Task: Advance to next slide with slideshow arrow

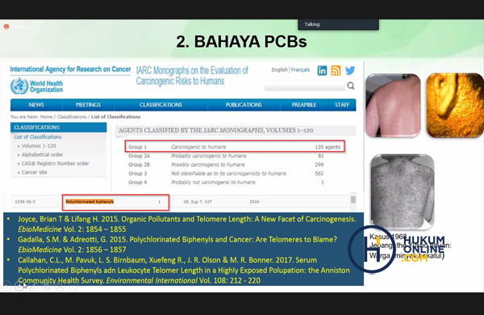Action: coord(19,286)
